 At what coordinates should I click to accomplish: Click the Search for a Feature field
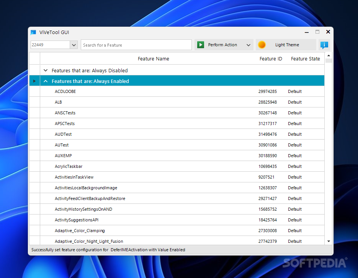136,45
